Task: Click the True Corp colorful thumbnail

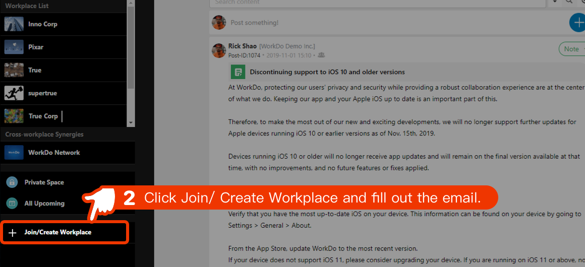Action: pos(14,116)
